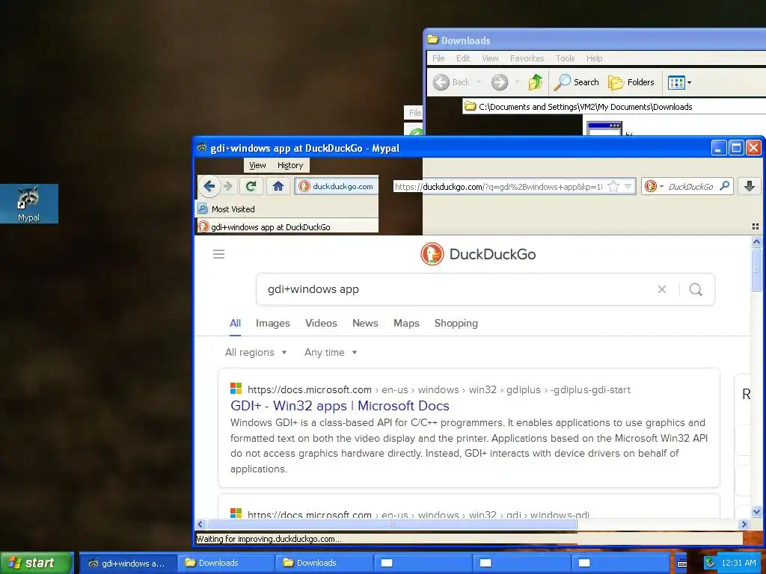
Task: Click the Downloads window address path field
Action: (614, 106)
